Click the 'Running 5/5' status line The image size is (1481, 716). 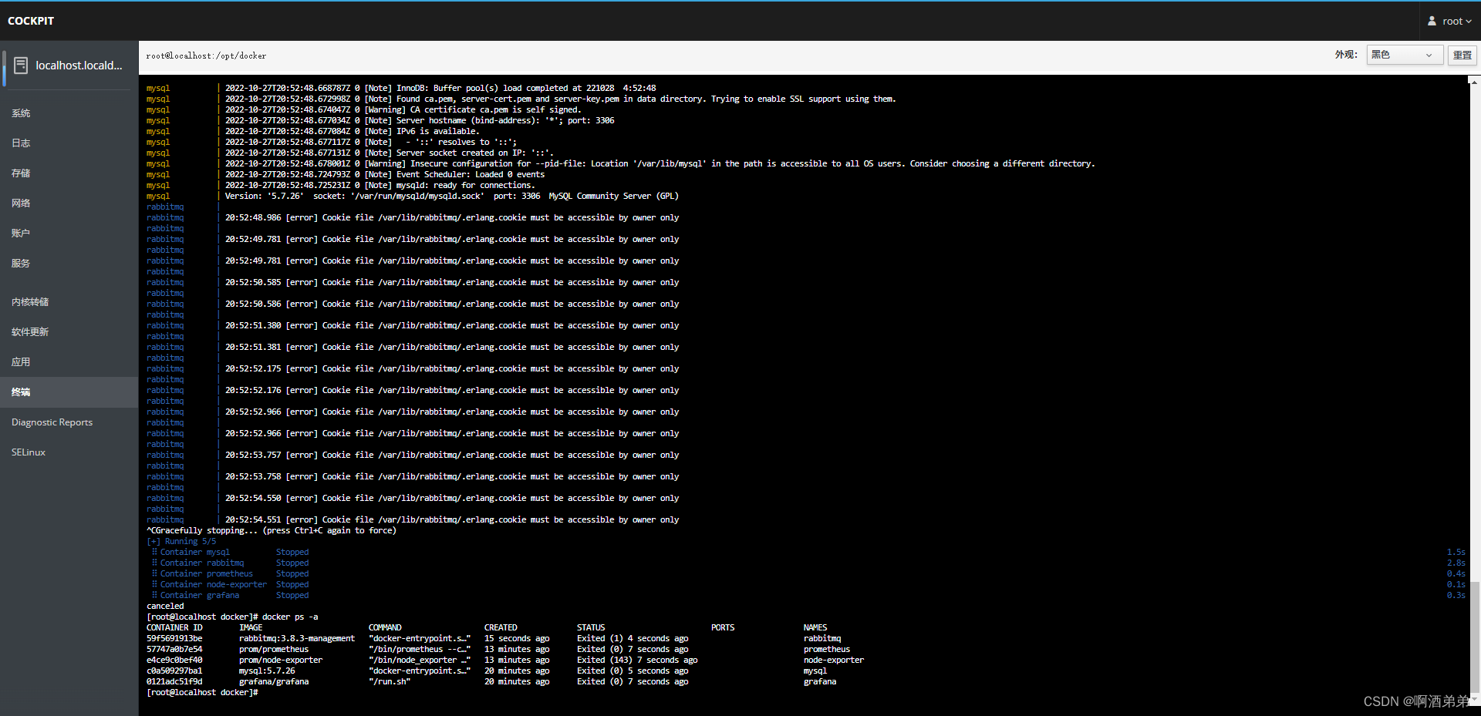[x=181, y=541]
